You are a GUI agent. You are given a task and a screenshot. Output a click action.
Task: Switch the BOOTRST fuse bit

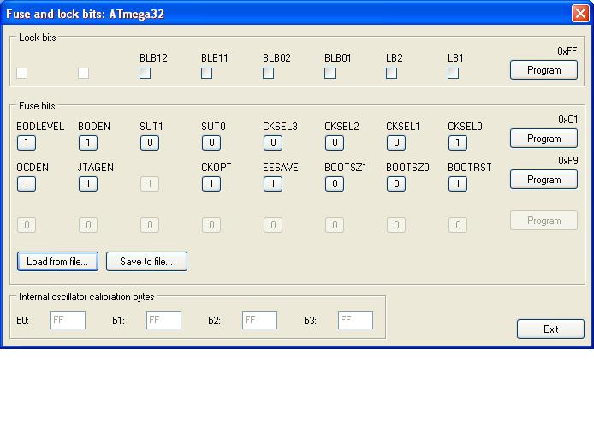pyautogui.click(x=458, y=184)
